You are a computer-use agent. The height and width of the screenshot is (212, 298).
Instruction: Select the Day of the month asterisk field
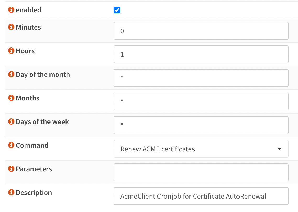201,78
